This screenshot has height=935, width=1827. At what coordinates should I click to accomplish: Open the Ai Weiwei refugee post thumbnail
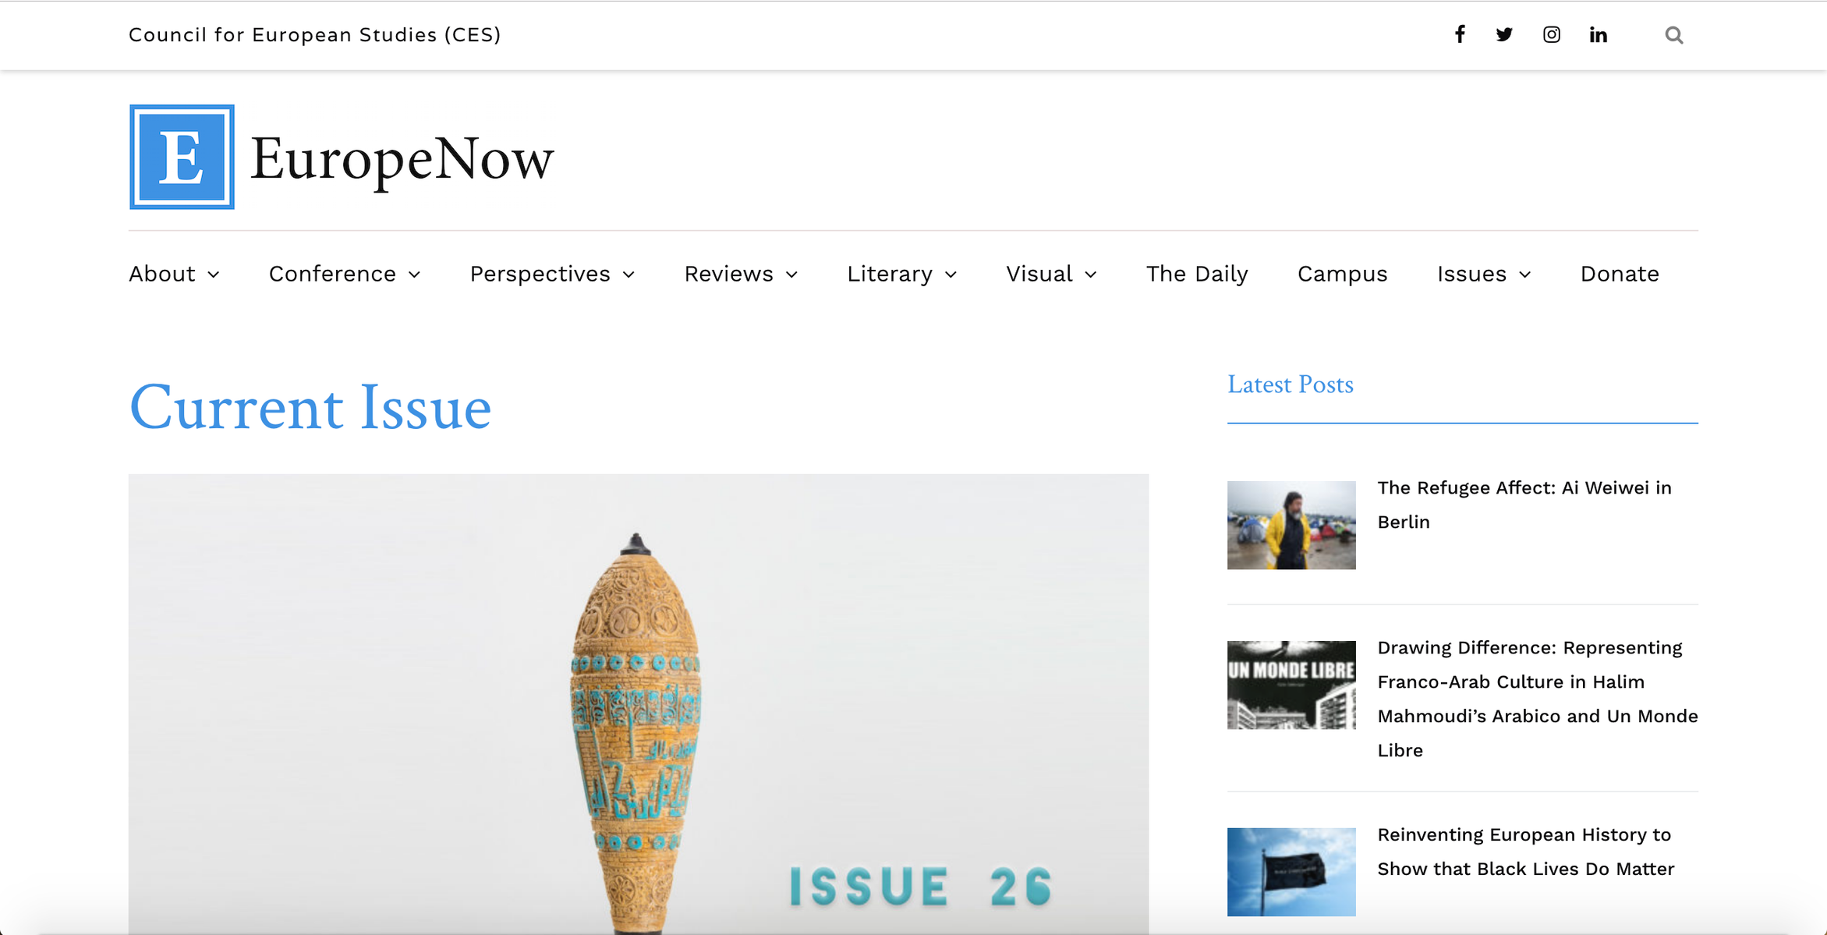pos(1291,525)
